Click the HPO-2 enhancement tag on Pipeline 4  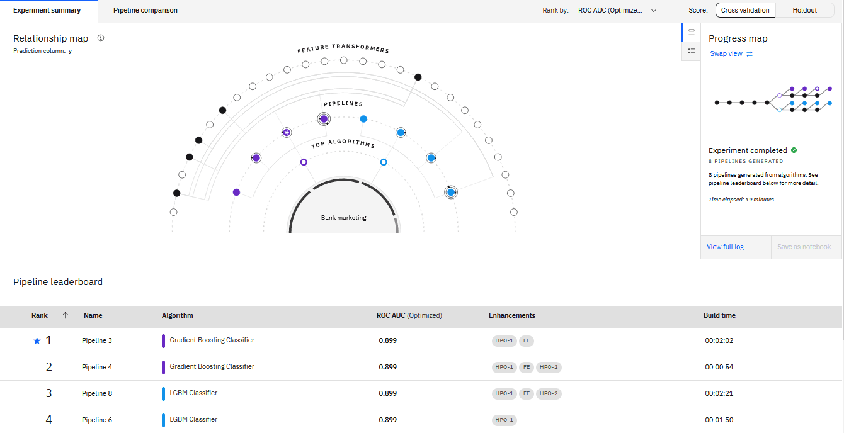(x=548, y=366)
